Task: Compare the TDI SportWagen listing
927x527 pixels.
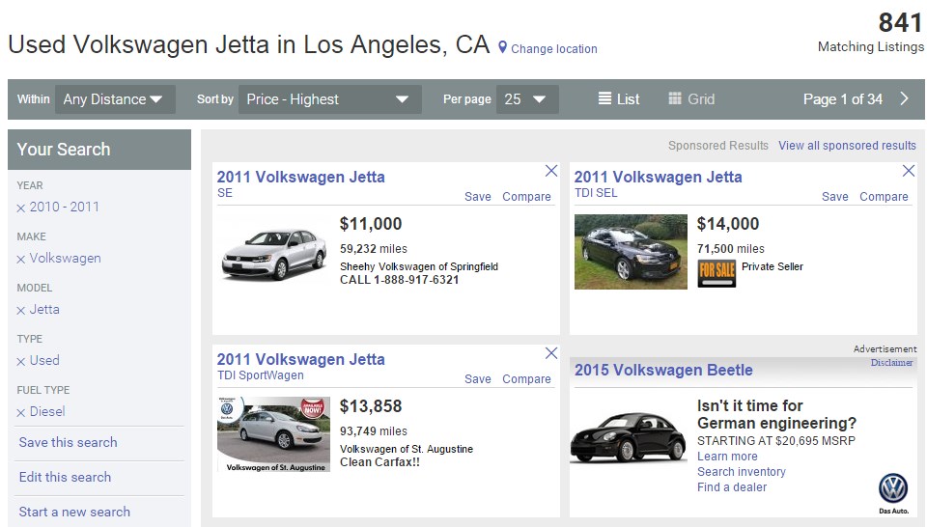Action: coord(527,379)
